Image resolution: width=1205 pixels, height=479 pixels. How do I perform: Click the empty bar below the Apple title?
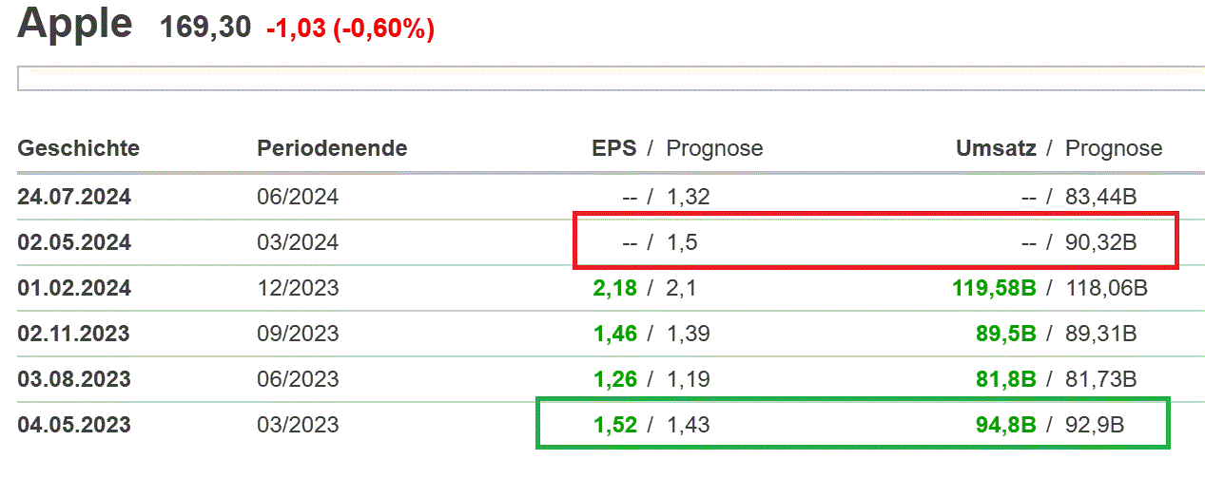[x=609, y=79]
